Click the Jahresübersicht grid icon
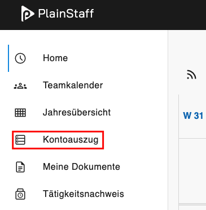The image size is (206, 210). tap(20, 113)
